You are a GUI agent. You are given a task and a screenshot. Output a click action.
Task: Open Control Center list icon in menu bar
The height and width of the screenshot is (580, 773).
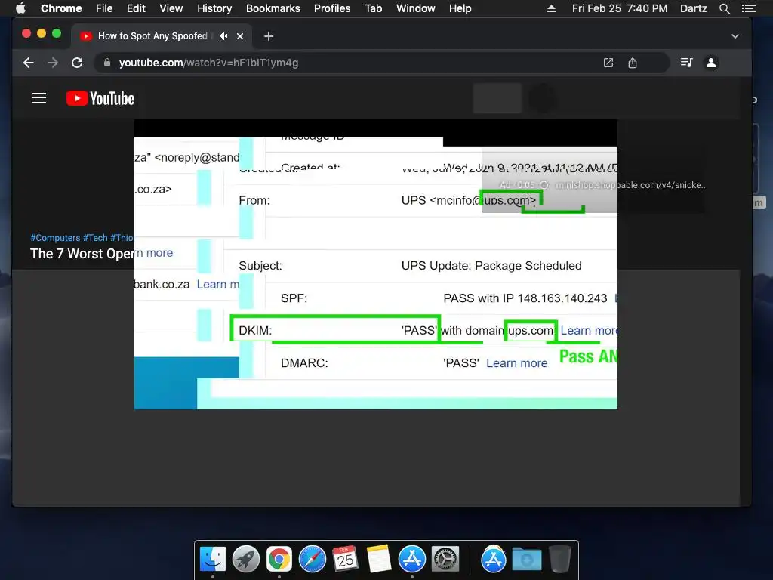pyautogui.click(x=748, y=8)
